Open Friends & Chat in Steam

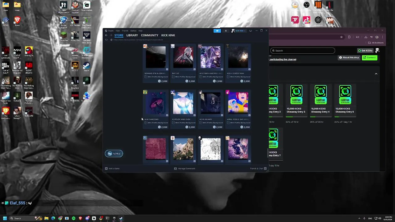pyautogui.click(x=258, y=169)
